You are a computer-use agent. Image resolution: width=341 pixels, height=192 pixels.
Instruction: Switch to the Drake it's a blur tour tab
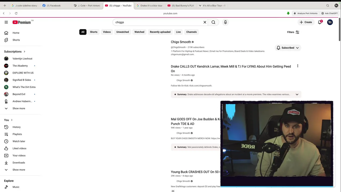pyautogui.click(x=149, y=5)
